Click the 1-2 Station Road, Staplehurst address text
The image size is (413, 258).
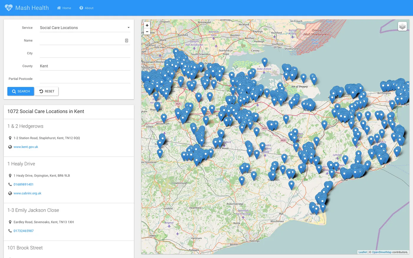pyautogui.click(x=47, y=138)
